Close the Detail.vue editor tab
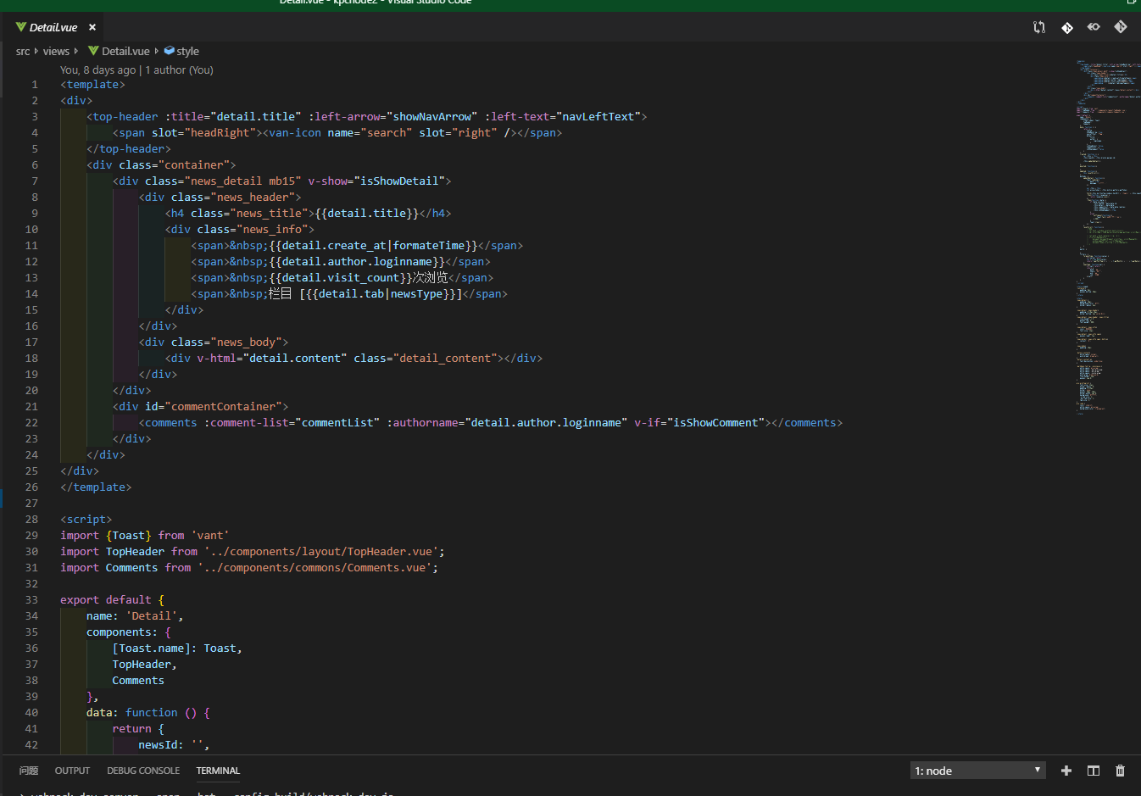Screen dimensions: 1141x796 tap(92, 27)
